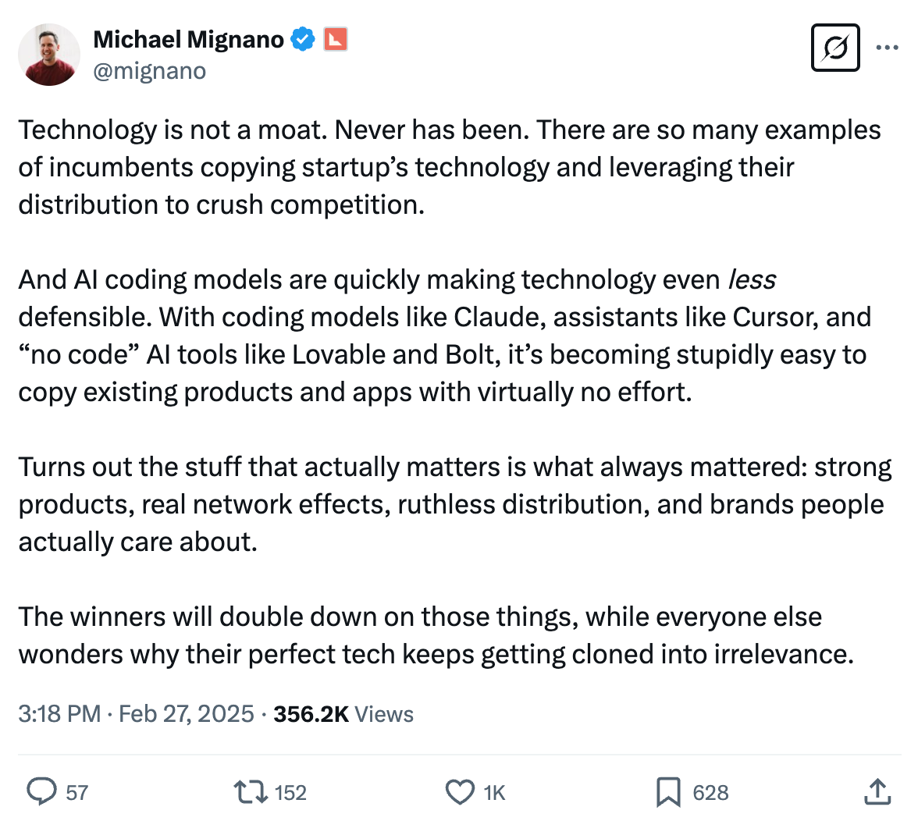Open Michael Mignano's profile avatar
The image size is (918, 821).
48,55
